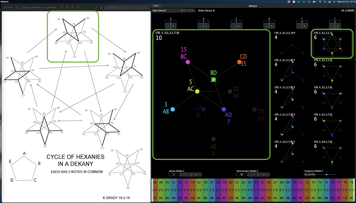Open Wi-Fi status in the menu bar
The height and width of the screenshot is (203, 356).
[x=320, y=2]
